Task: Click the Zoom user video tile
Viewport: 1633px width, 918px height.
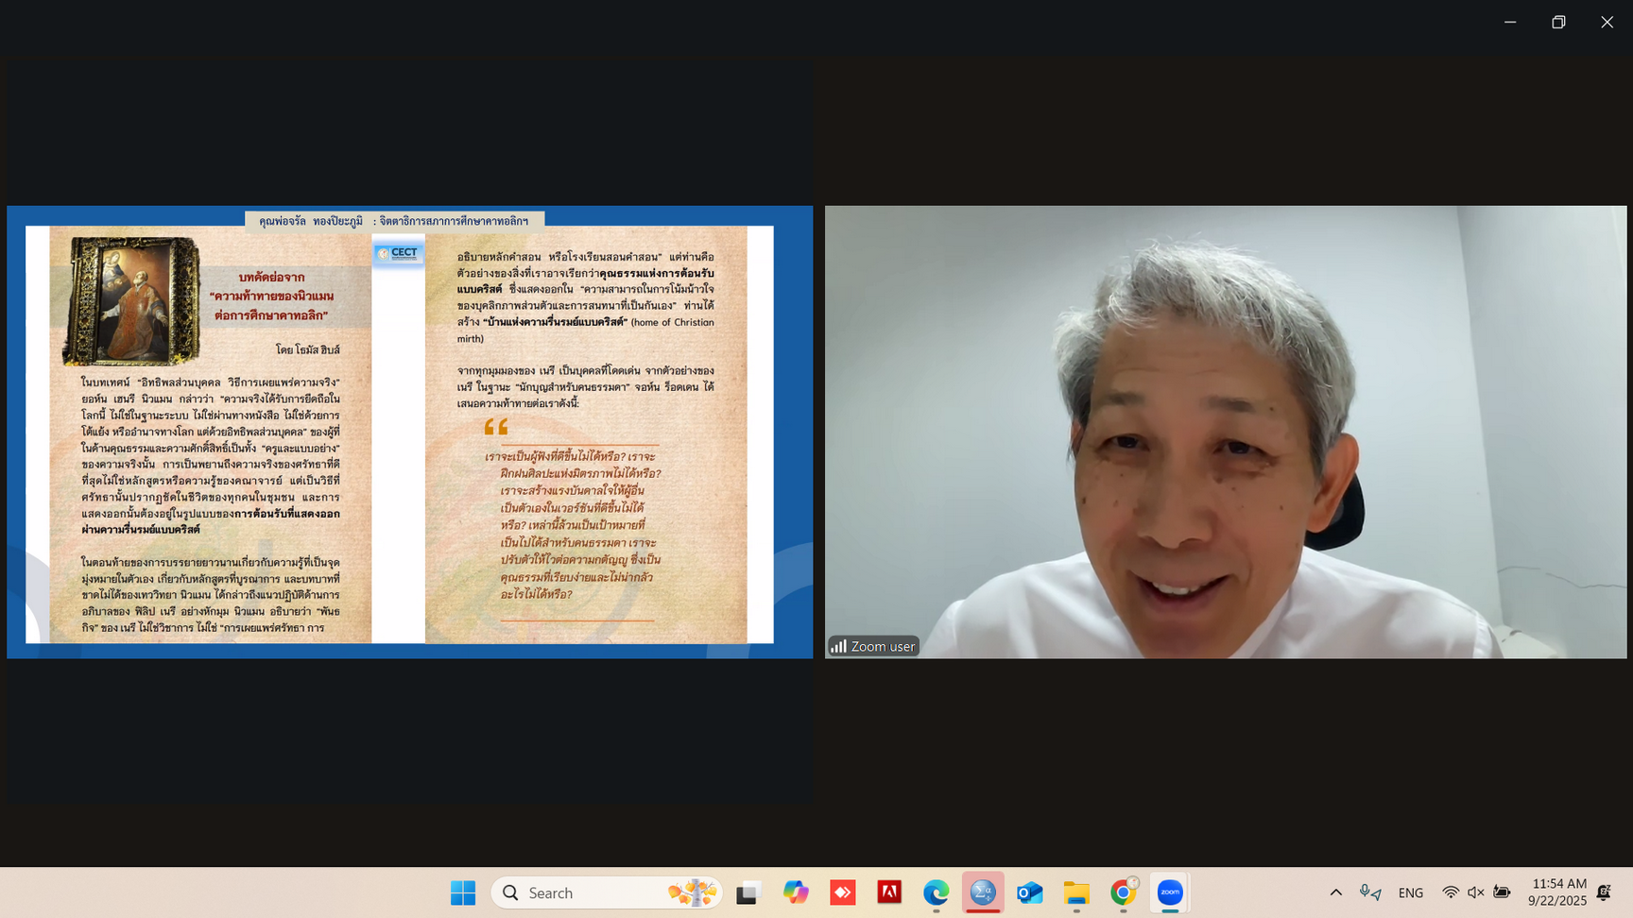Action: [x=1225, y=432]
